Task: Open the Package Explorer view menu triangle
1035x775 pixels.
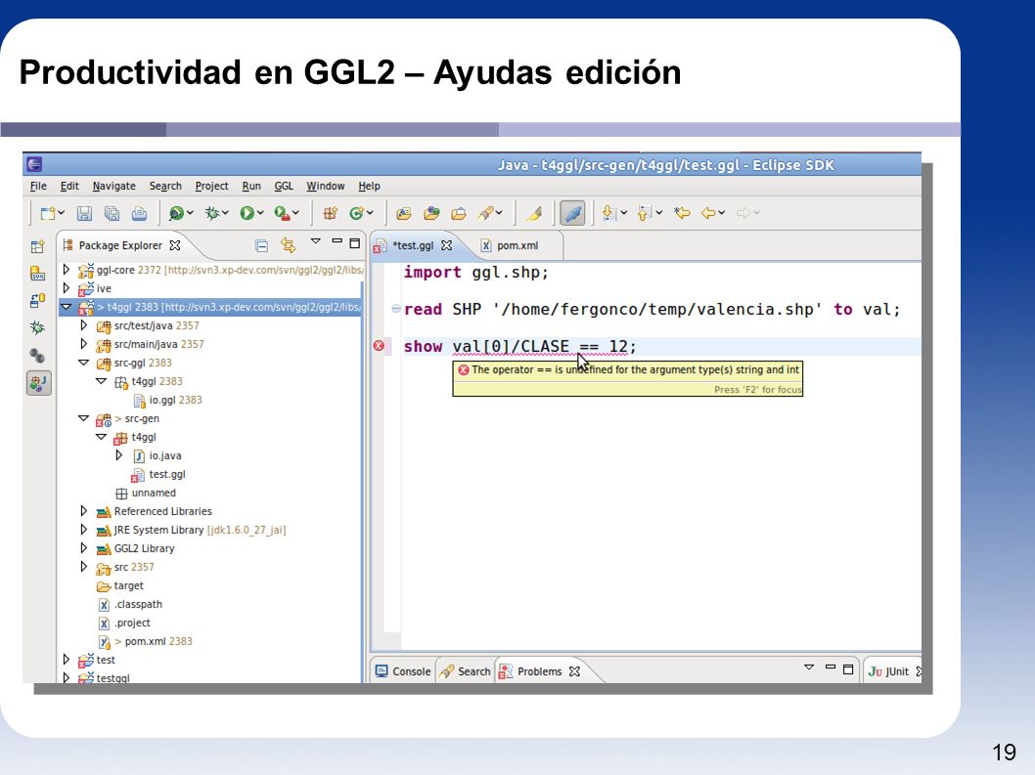Action: 316,241
